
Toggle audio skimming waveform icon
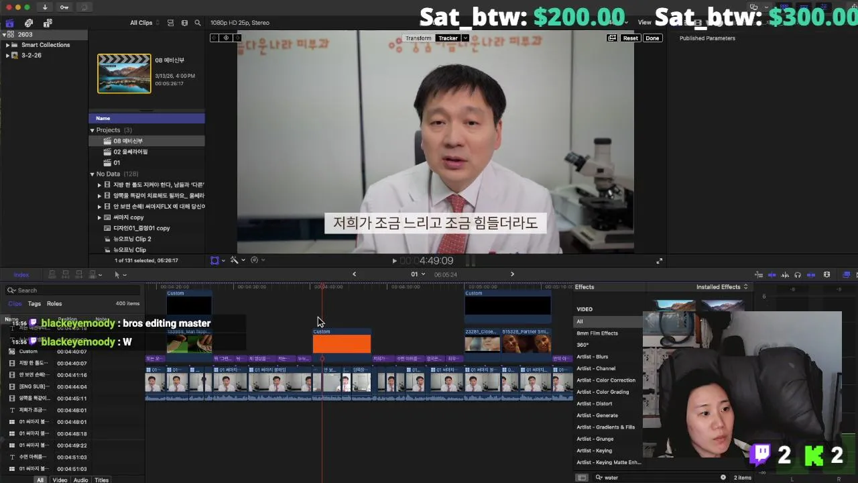(785, 274)
